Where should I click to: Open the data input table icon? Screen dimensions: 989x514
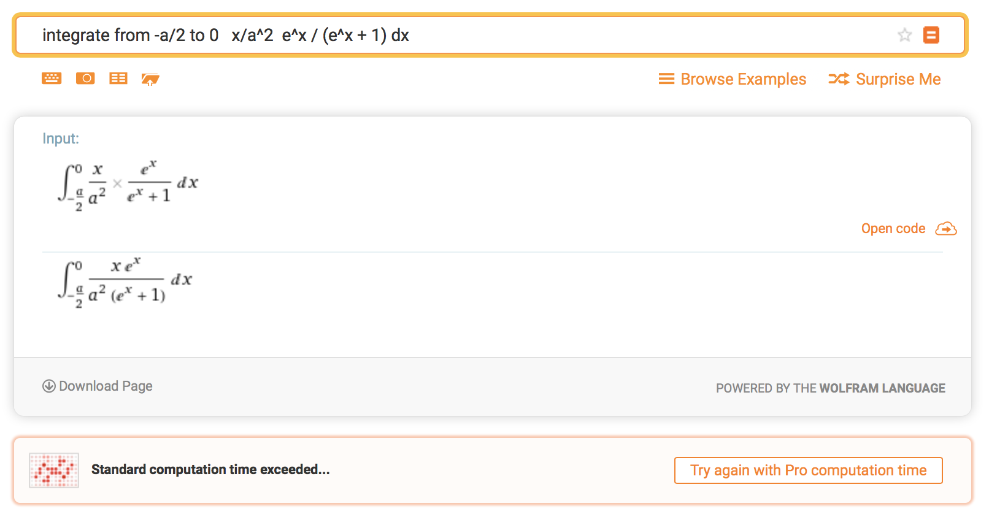[x=118, y=79]
